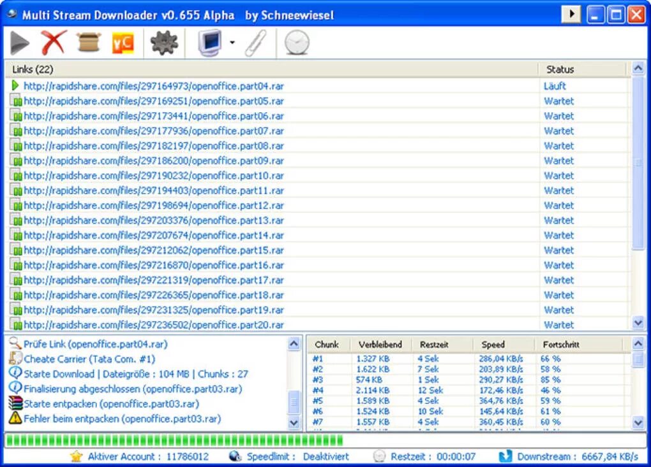Click info icon beside Starte Download
Viewport: 651px width, 467px height.
(x=15, y=373)
